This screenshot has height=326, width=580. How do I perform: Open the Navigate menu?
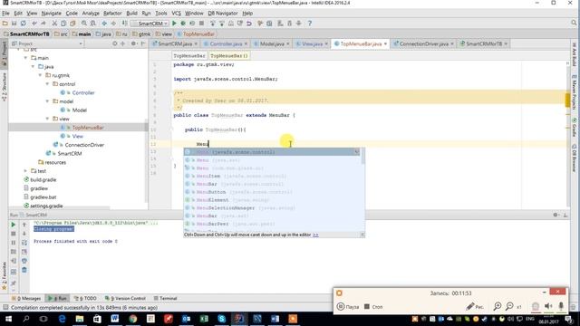pyautogui.click(x=52, y=14)
